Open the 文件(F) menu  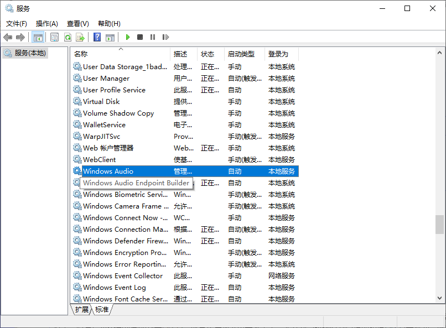(x=17, y=24)
